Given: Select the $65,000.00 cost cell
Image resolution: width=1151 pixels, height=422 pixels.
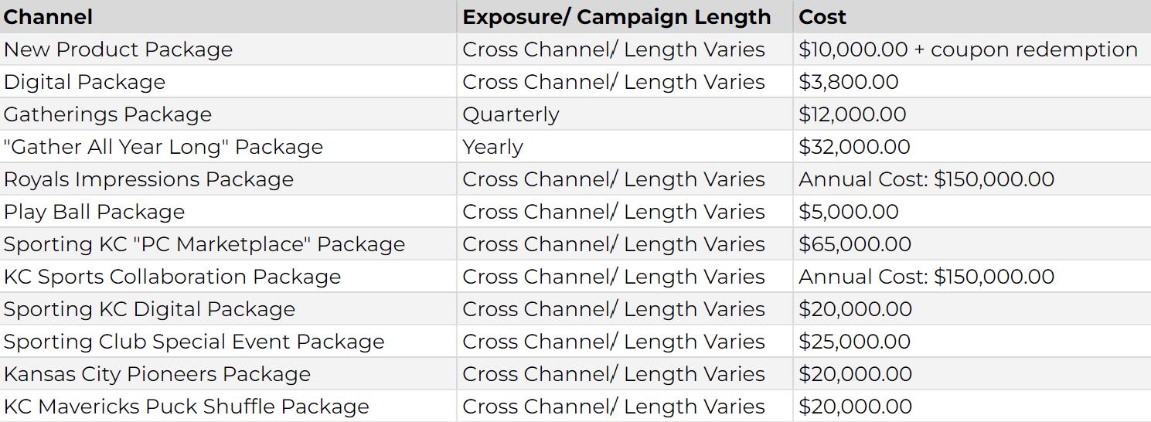Looking at the screenshot, I should coord(855,244).
